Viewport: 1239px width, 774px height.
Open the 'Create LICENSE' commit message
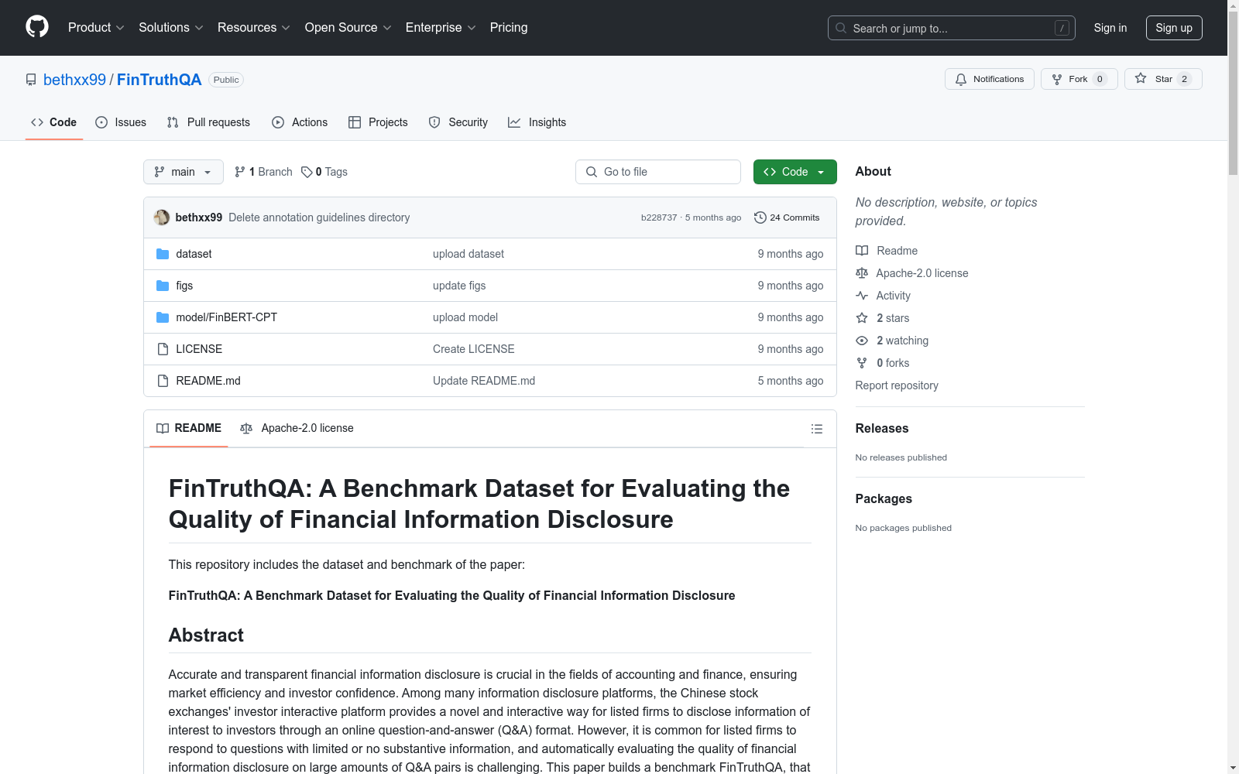[x=474, y=349]
